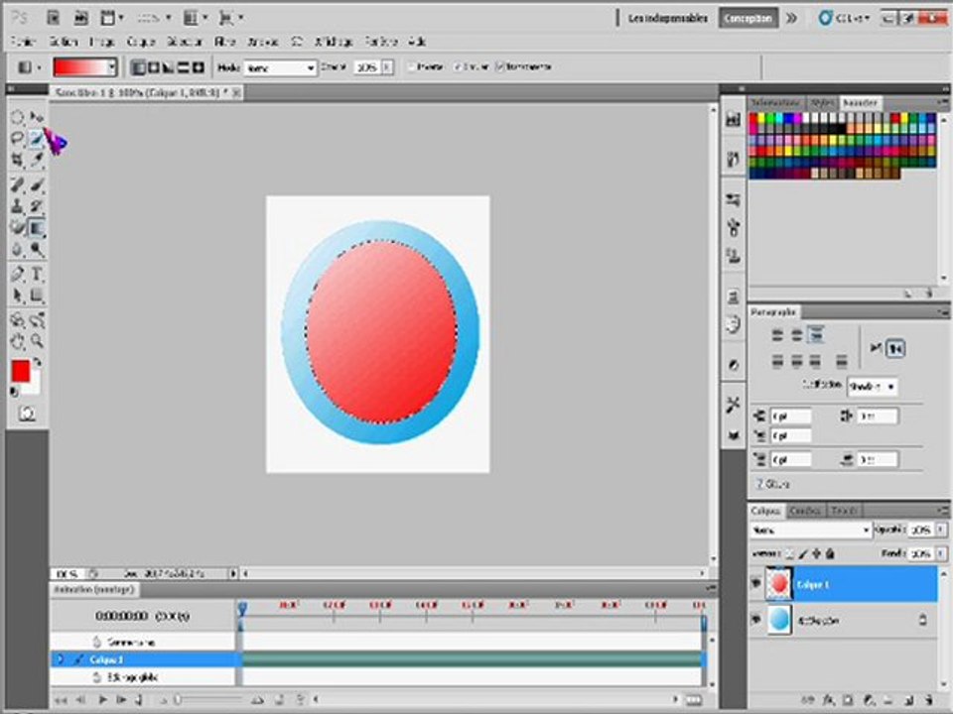Image resolution: width=953 pixels, height=714 pixels.
Task: Open the foreground red color swatch
Action: (20, 370)
